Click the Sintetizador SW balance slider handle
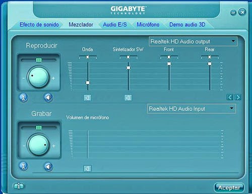The width and height of the screenshot is (252, 194). (x=128, y=57)
